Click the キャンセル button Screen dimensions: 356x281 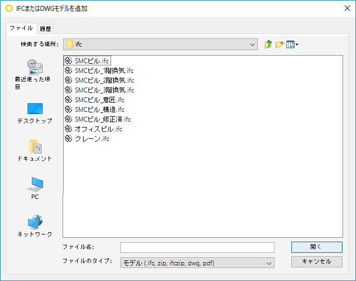[x=317, y=262]
